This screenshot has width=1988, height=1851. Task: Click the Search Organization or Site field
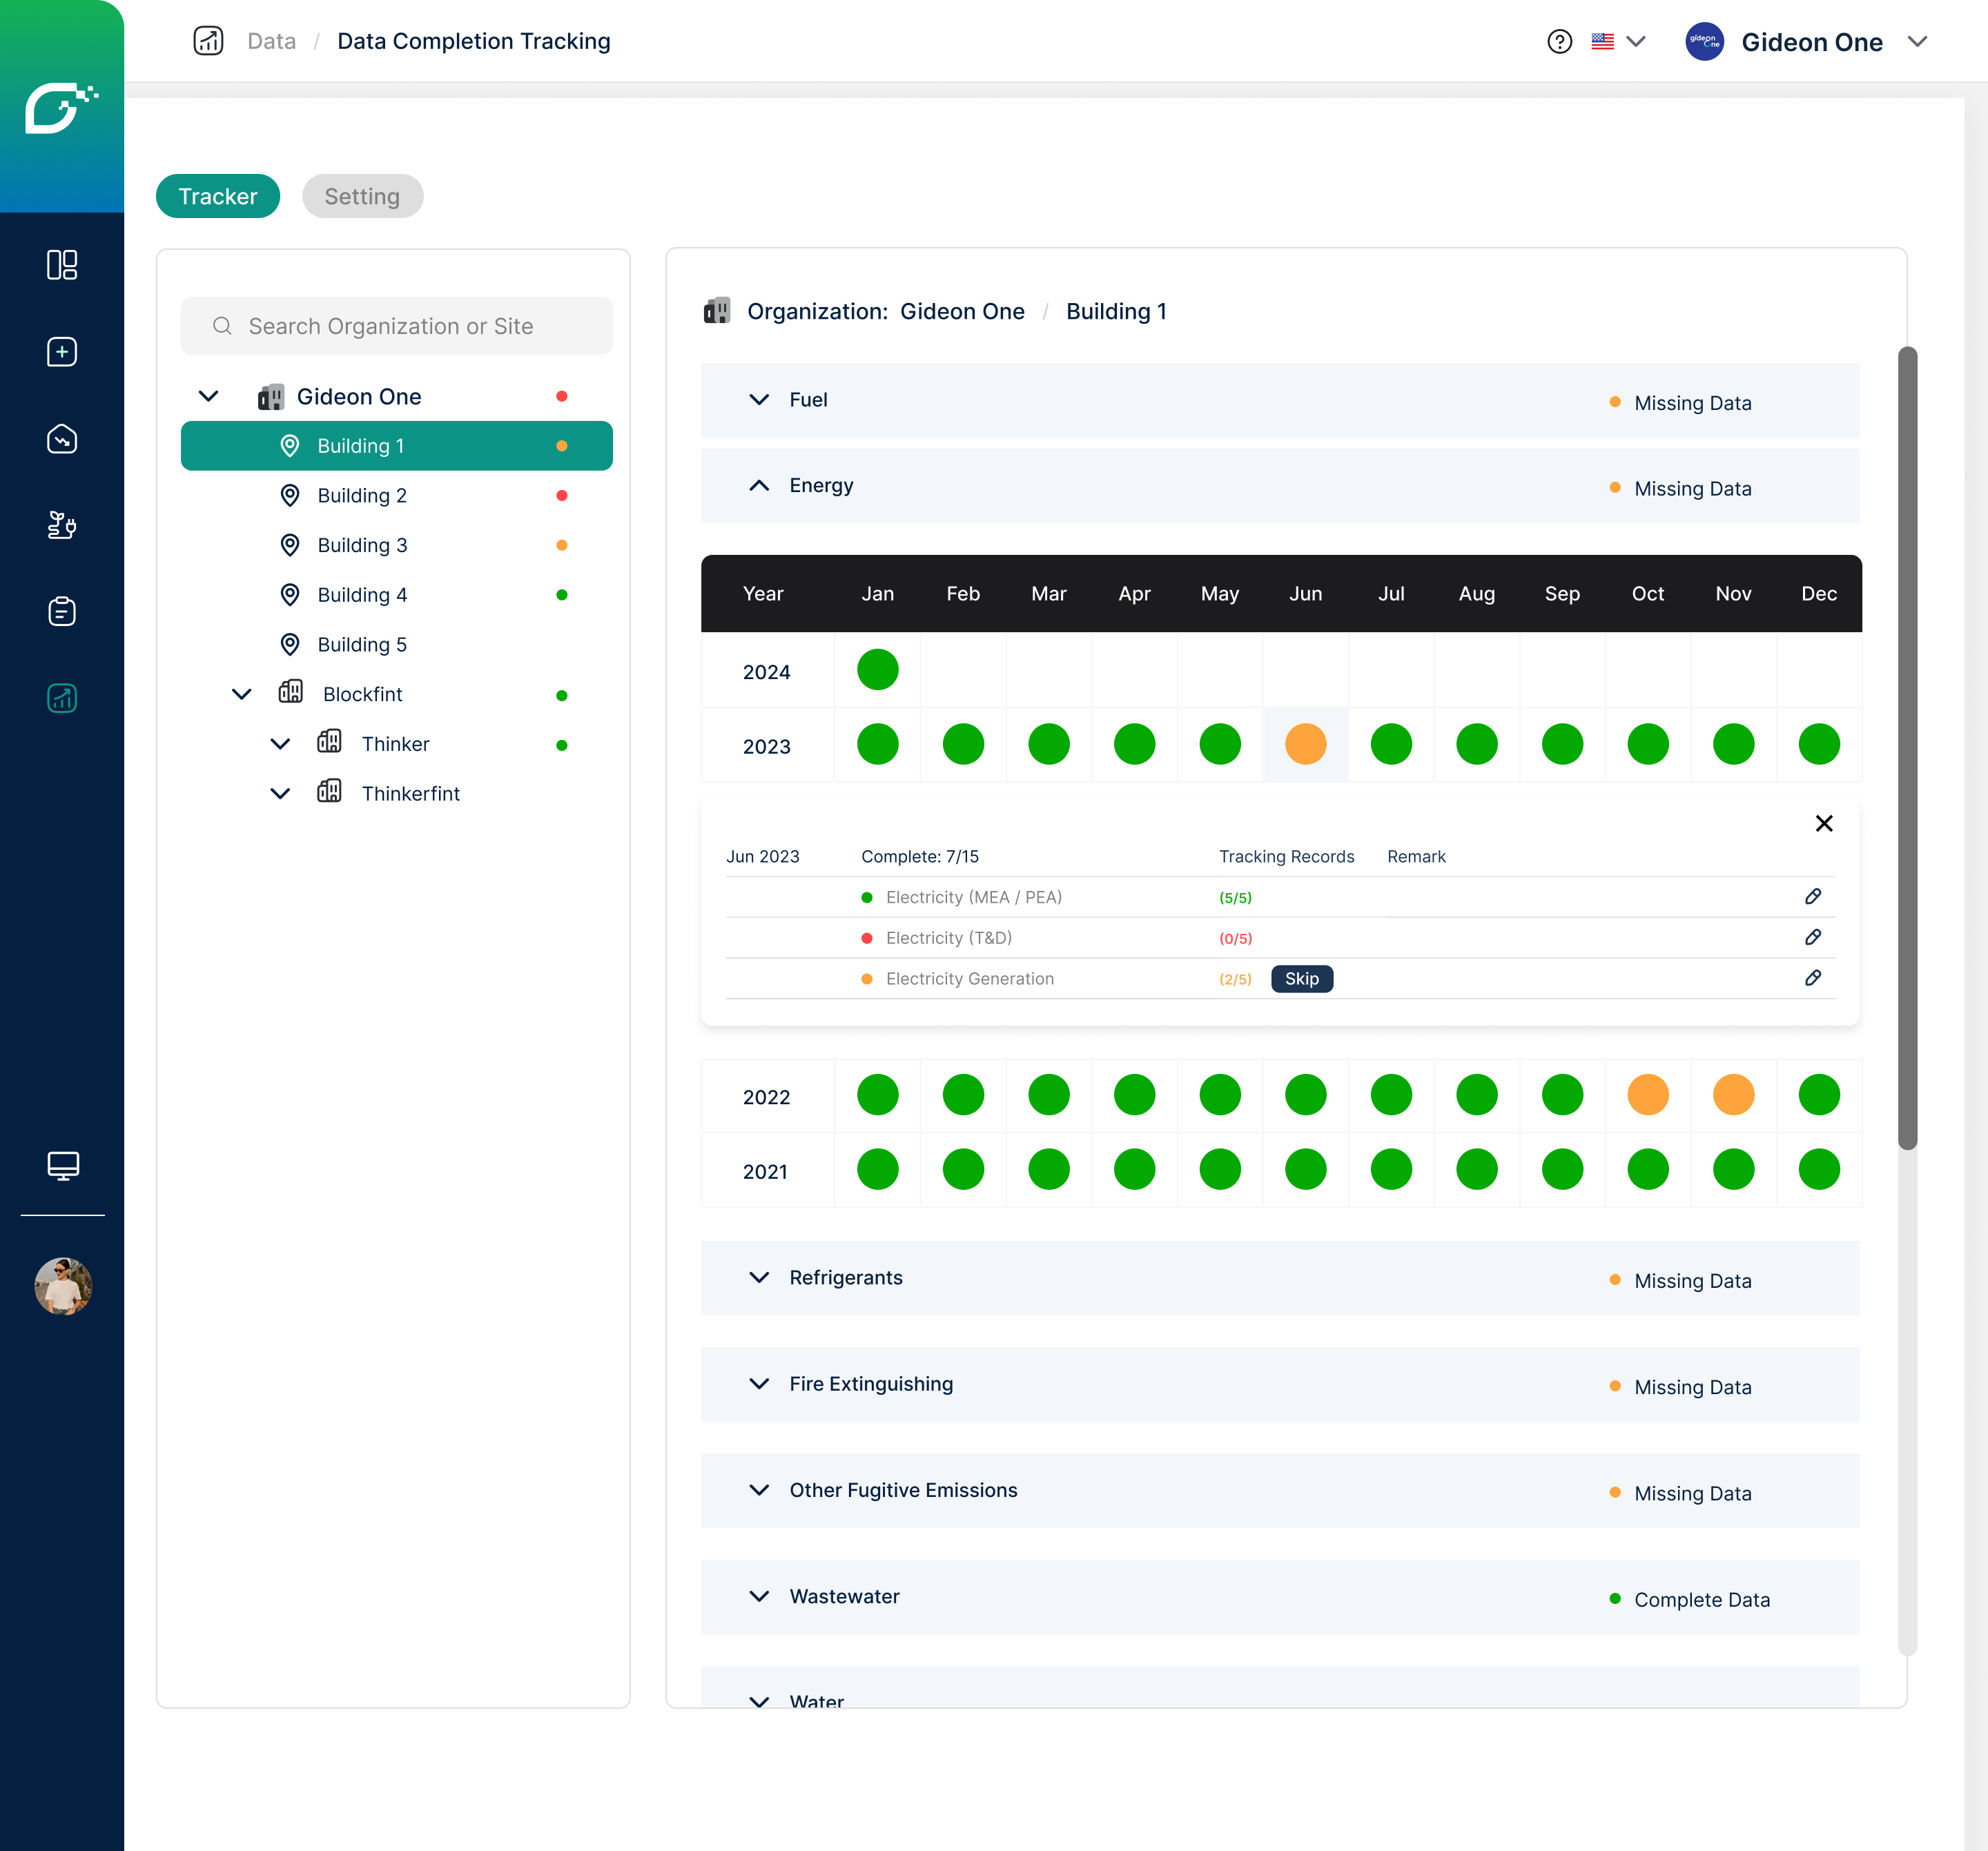click(397, 326)
